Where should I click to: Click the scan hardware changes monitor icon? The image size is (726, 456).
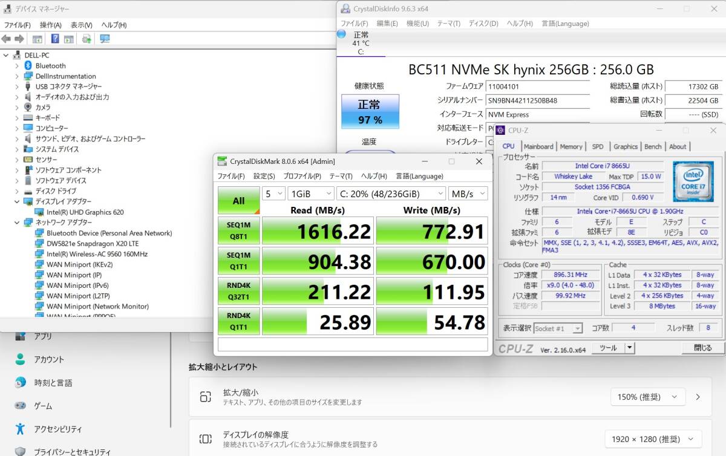(105, 39)
